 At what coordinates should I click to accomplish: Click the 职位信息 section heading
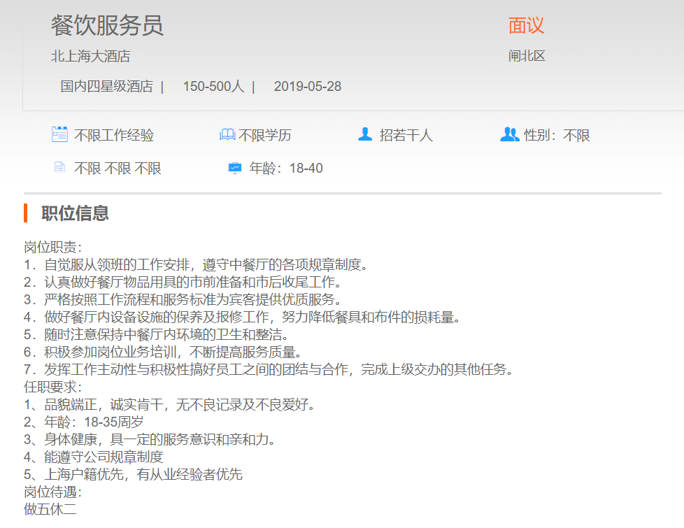(x=75, y=213)
